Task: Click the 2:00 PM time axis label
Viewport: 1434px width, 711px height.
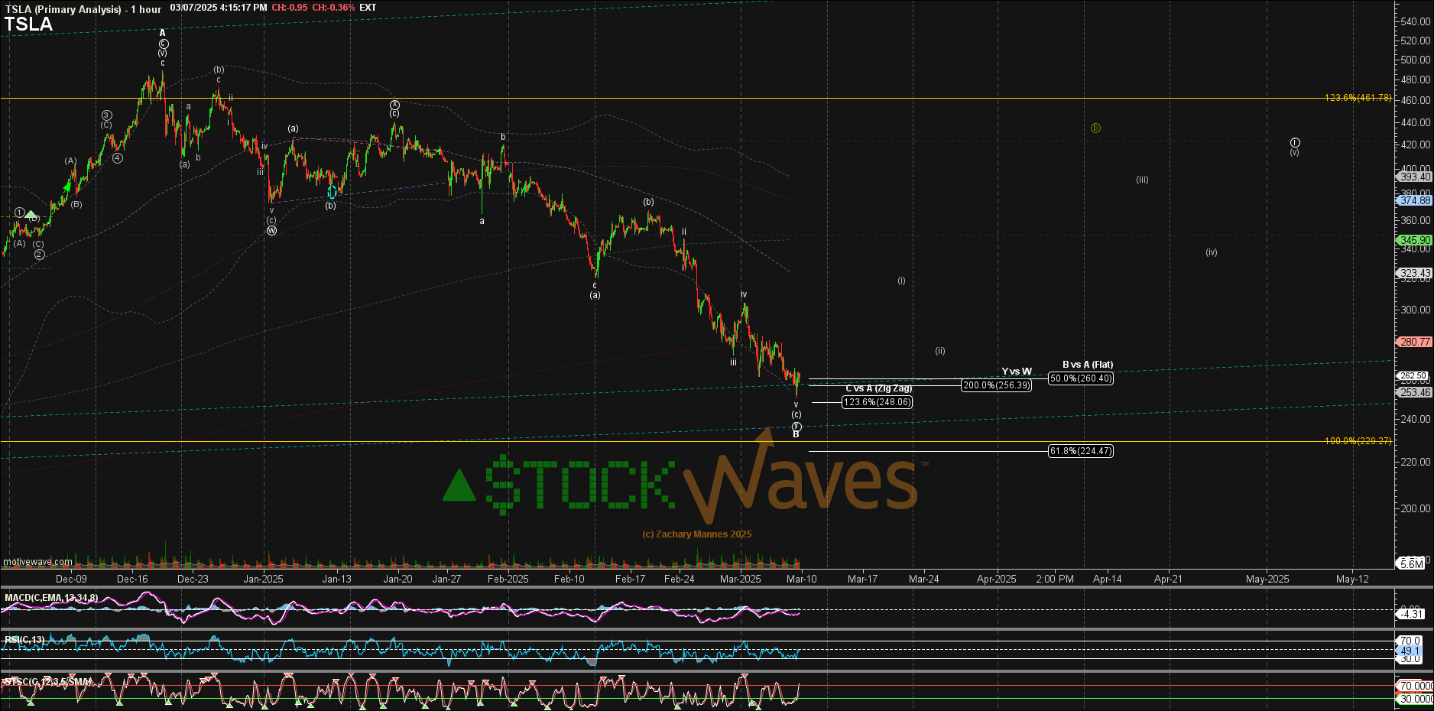Action: click(1055, 579)
